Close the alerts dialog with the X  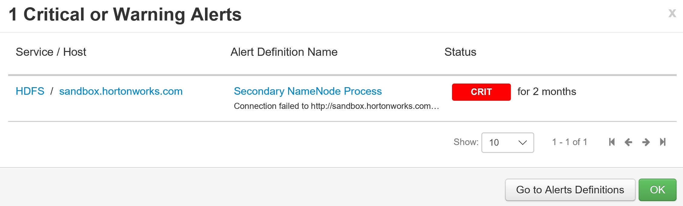click(672, 13)
